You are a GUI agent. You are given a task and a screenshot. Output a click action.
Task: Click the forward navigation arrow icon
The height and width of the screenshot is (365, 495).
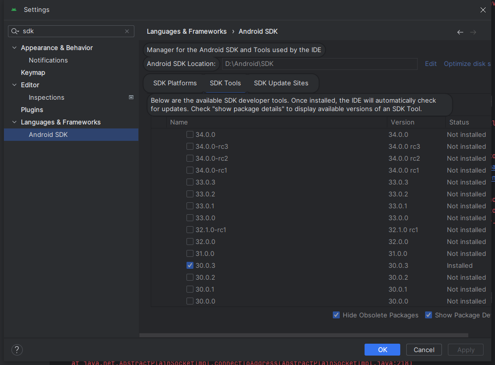coord(473,32)
